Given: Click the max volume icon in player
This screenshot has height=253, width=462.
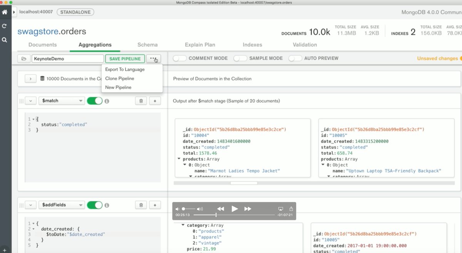Looking at the screenshot, I should 200,209.
